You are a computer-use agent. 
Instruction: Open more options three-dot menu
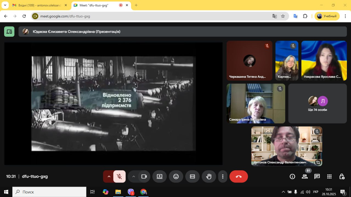[223, 176]
